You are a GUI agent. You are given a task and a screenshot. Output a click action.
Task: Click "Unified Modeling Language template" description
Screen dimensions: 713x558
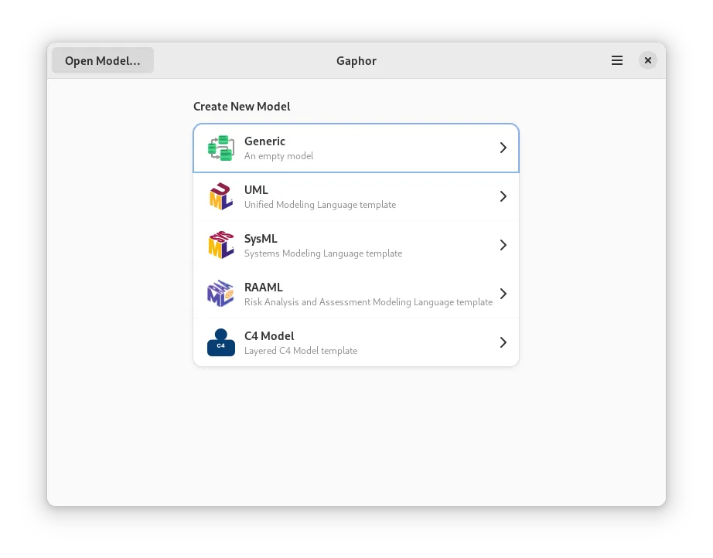pyautogui.click(x=319, y=205)
